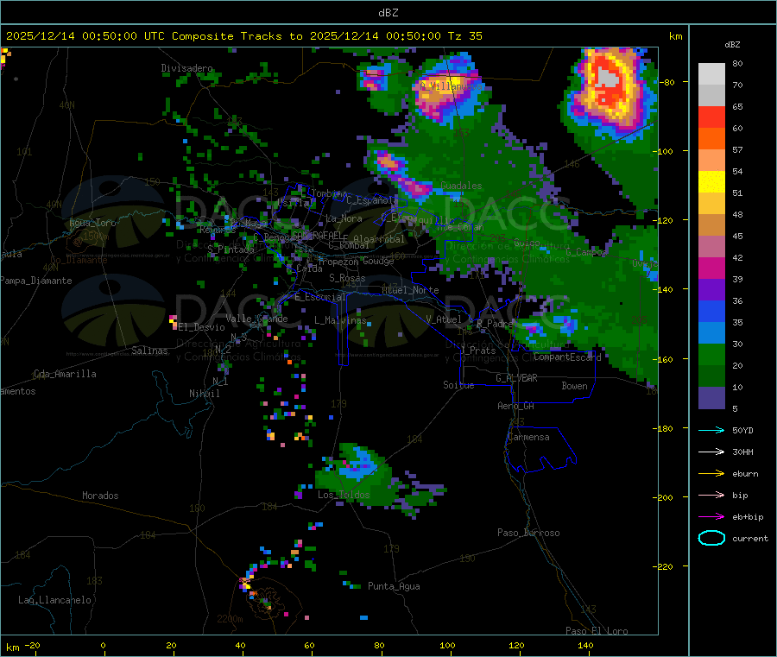Screen dimensions: 777x657
Task: Click the Lag.Llancanelo map label
Action: point(54,600)
